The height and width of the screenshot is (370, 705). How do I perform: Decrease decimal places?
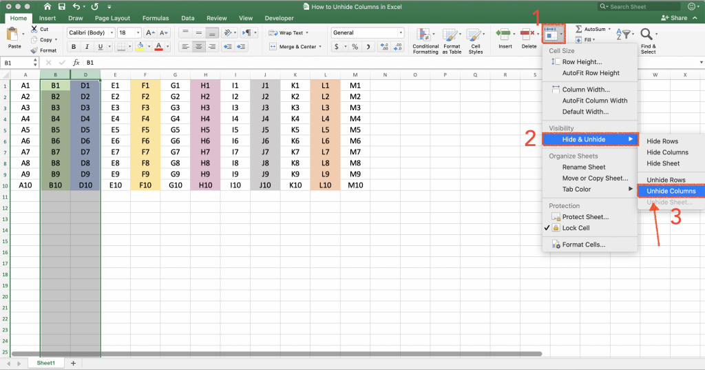click(x=398, y=47)
